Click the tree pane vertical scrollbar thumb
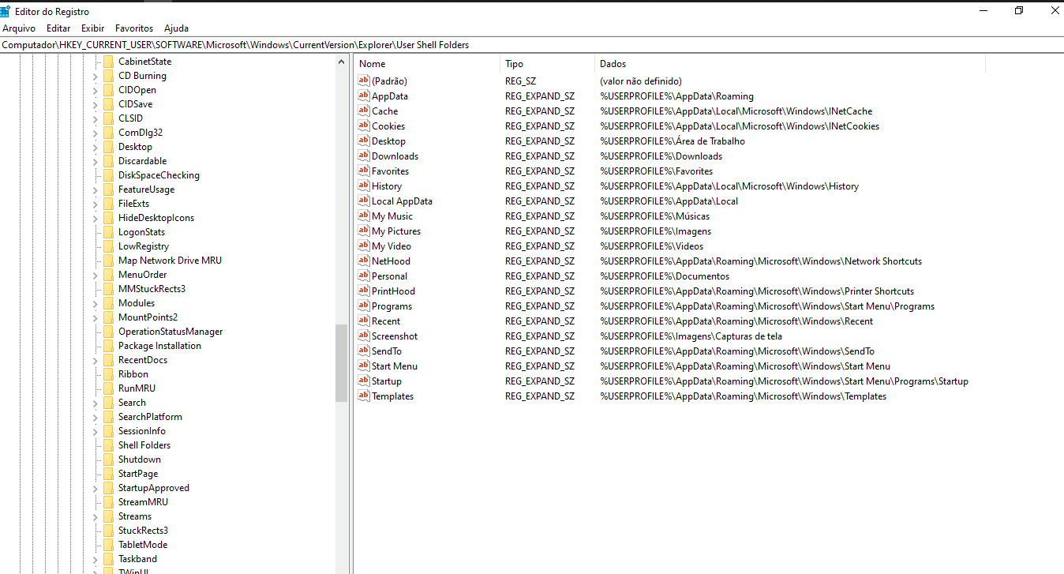 342,363
